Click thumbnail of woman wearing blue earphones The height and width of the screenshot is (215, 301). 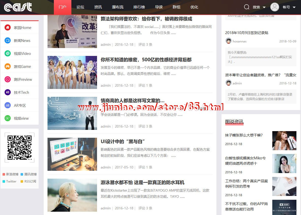(72, 195)
